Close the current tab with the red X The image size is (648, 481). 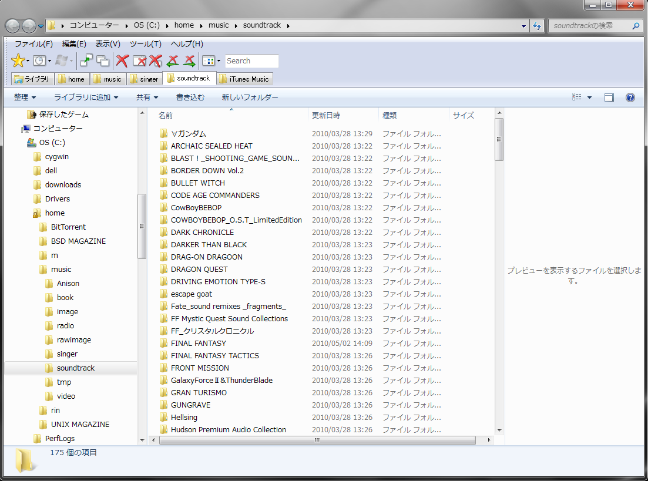[x=122, y=60]
